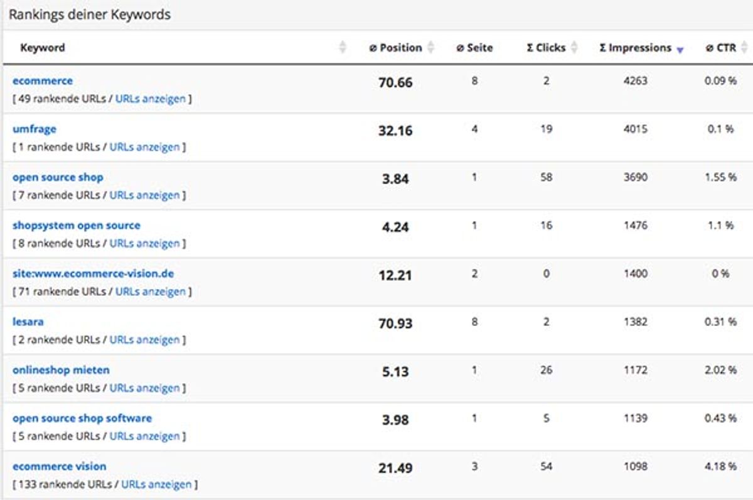This screenshot has width=753, height=500.
Task: Select position value 3.84
Action: pyautogui.click(x=395, y=179)
